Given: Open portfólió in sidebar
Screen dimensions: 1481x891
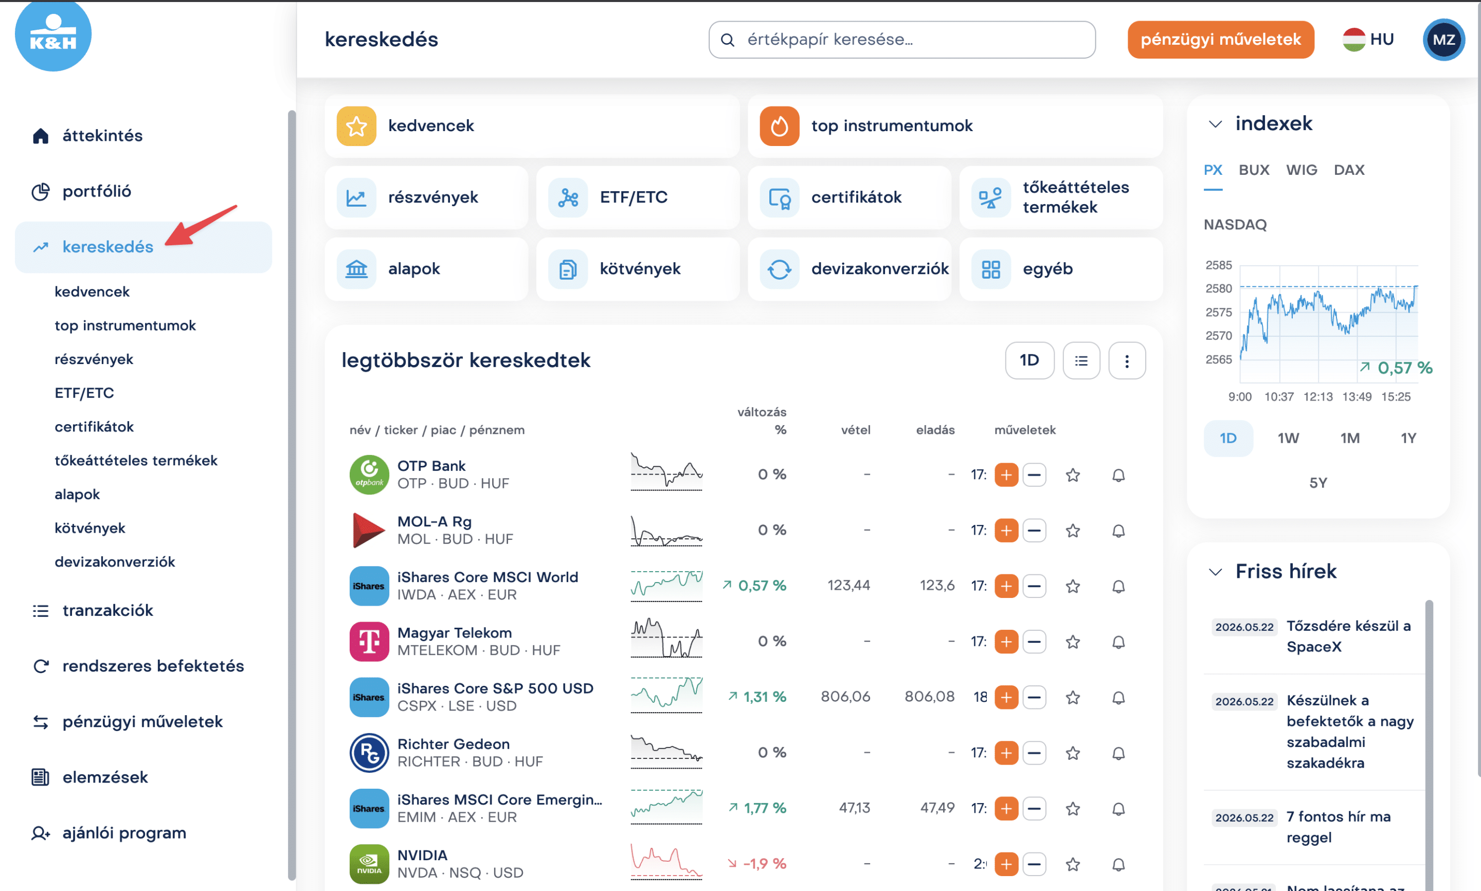Looking at the screenshot, I should (x=143, y=192).
